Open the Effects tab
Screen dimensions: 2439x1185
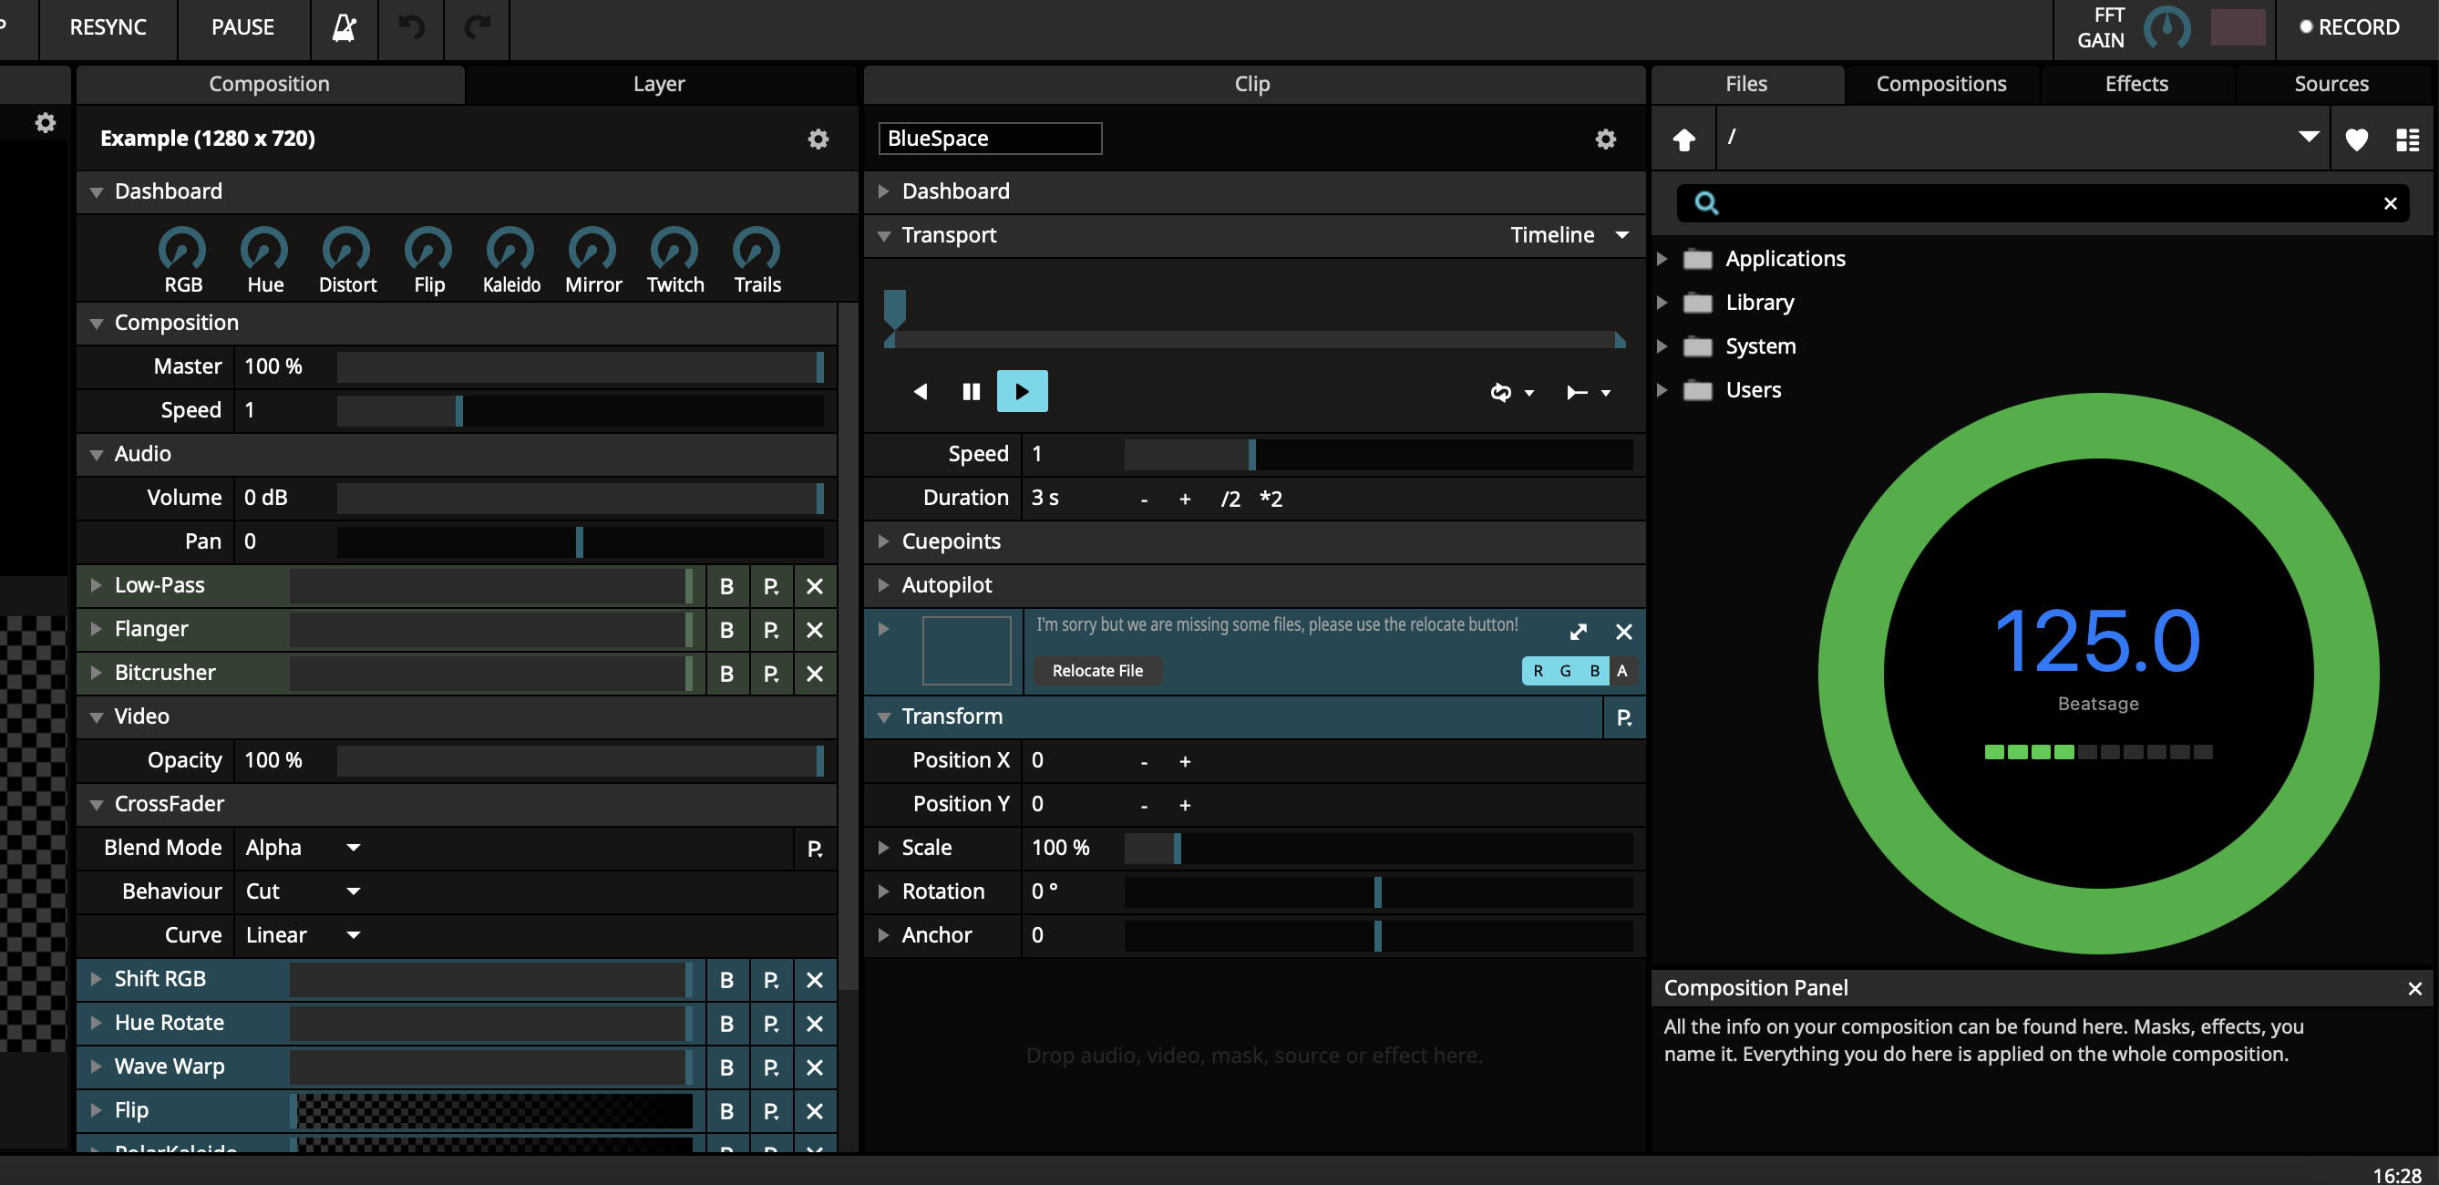point(2137,84)
